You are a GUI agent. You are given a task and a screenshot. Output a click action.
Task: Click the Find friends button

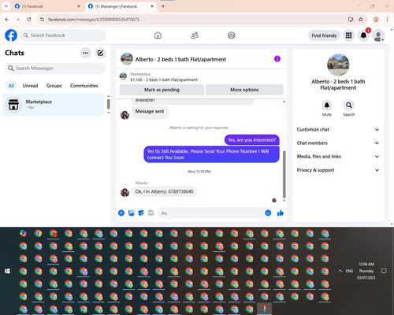point(324,35)
